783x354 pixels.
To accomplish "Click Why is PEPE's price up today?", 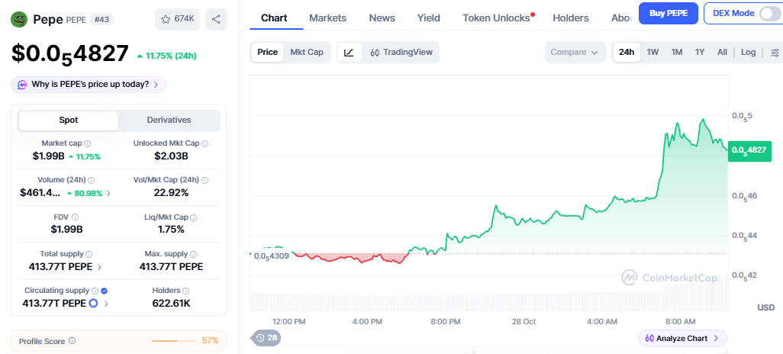I will [90, 85].
